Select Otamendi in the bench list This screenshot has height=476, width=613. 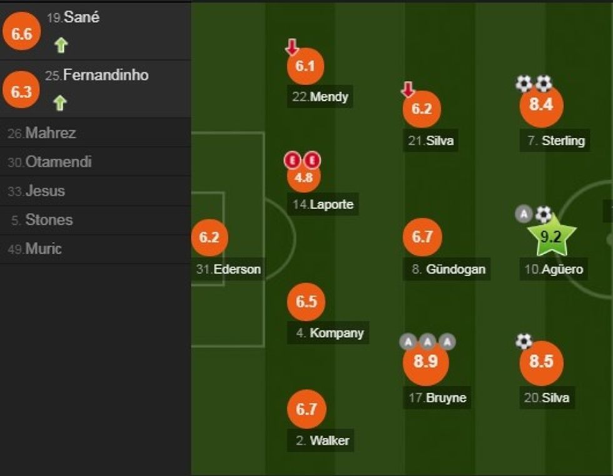[50, 162]
